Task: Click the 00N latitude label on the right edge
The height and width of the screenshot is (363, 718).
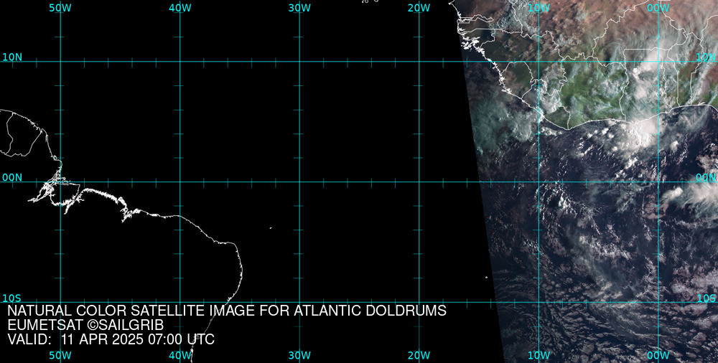Action: pos(707,178)
